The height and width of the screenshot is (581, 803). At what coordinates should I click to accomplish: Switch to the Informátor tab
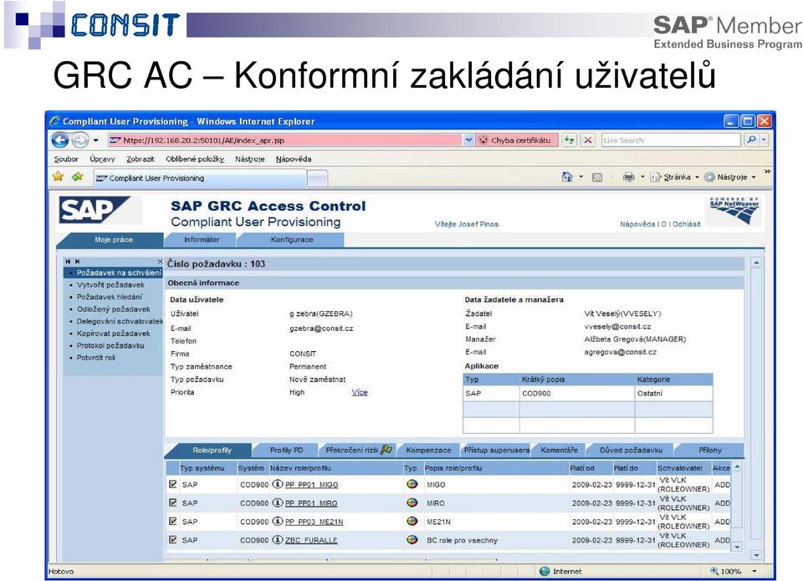point(202,240)
